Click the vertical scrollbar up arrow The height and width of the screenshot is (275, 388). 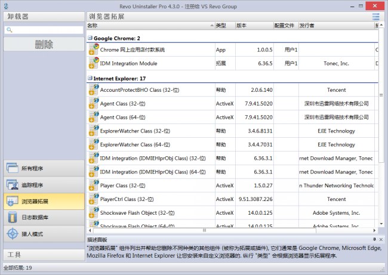point(381,24)
